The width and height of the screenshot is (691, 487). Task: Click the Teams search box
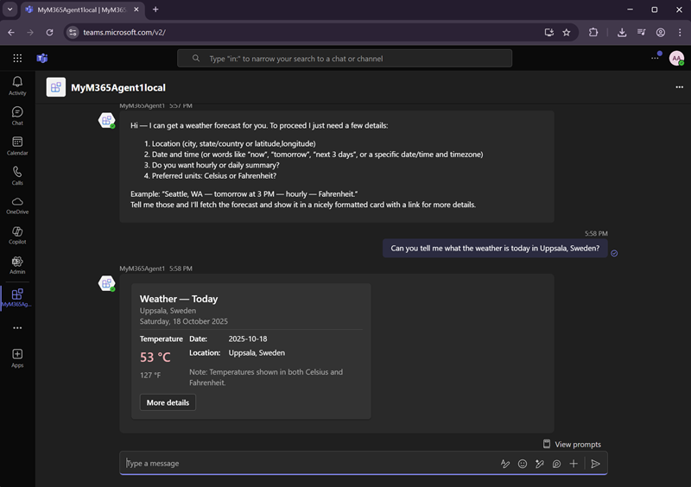(x=345, y=59)
